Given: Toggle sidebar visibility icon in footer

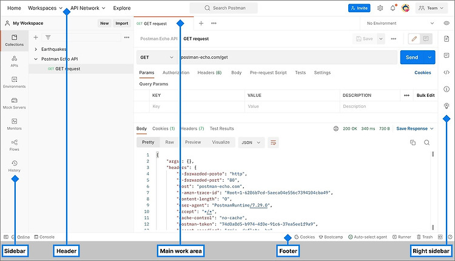Looking at the screenshot, I should [x=6, y=237].
